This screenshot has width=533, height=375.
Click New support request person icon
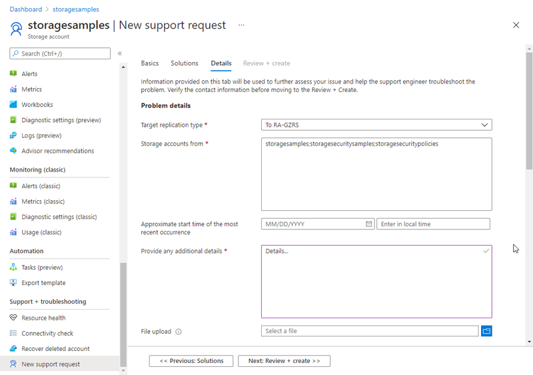pos(13,364)
